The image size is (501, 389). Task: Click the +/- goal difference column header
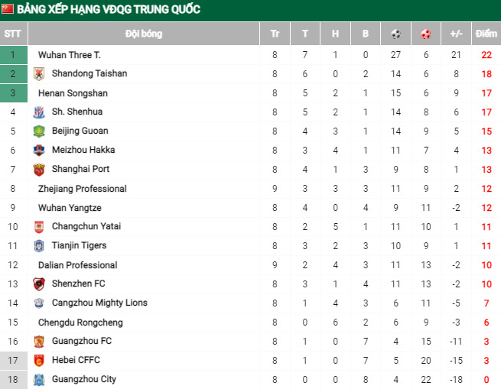point(456,34)
